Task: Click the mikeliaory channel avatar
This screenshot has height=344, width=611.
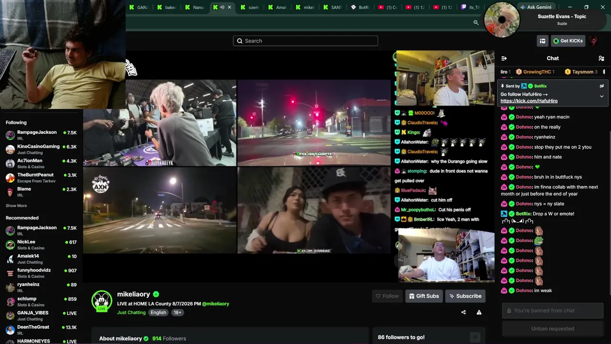Action: pyautogui.click(x=102, y=301)
